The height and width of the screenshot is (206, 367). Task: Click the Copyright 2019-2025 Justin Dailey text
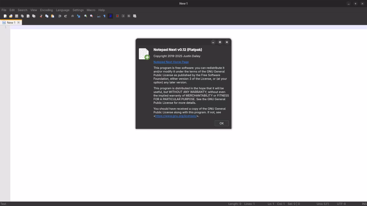tap(177, 56)
